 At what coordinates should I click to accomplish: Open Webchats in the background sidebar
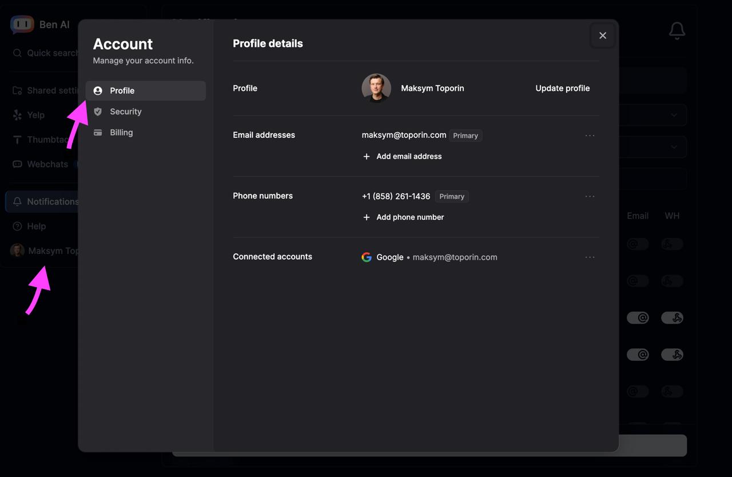point(45,164)
